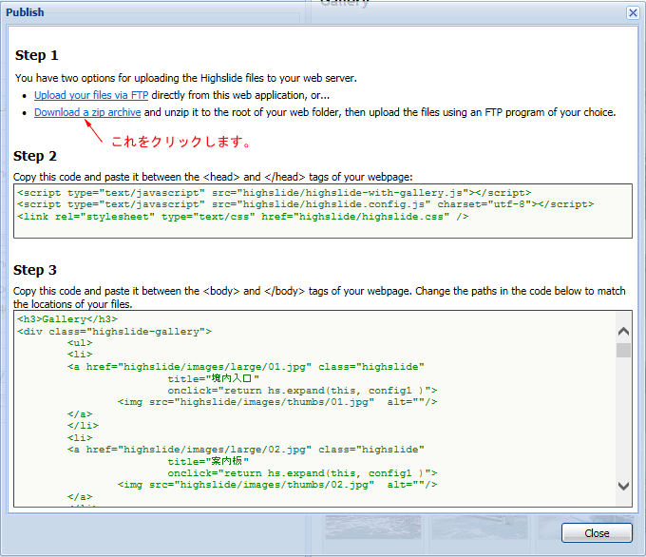Click the title="案内板" code line

tap(208, 461)
